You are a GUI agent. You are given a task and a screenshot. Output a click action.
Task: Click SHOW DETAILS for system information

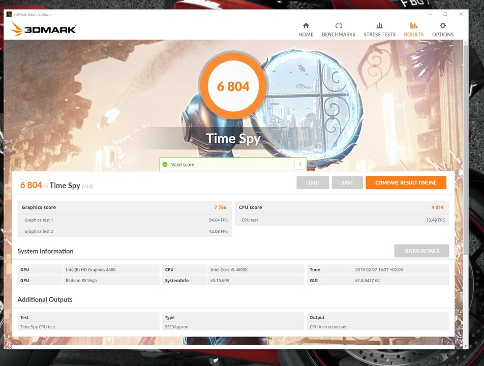click(x=421, y=251)
